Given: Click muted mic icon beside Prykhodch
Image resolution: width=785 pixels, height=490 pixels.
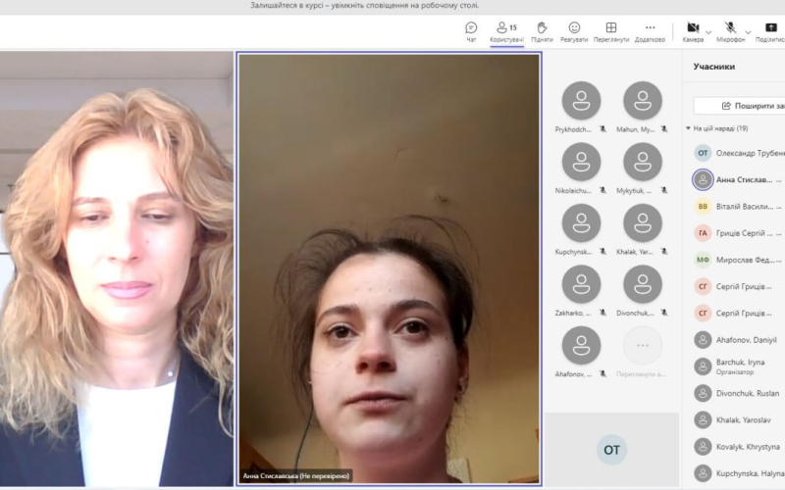Looking at the screenshot, I should point(602,129).
